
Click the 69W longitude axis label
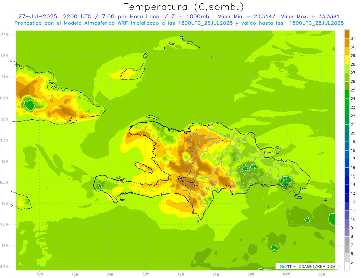286,274
